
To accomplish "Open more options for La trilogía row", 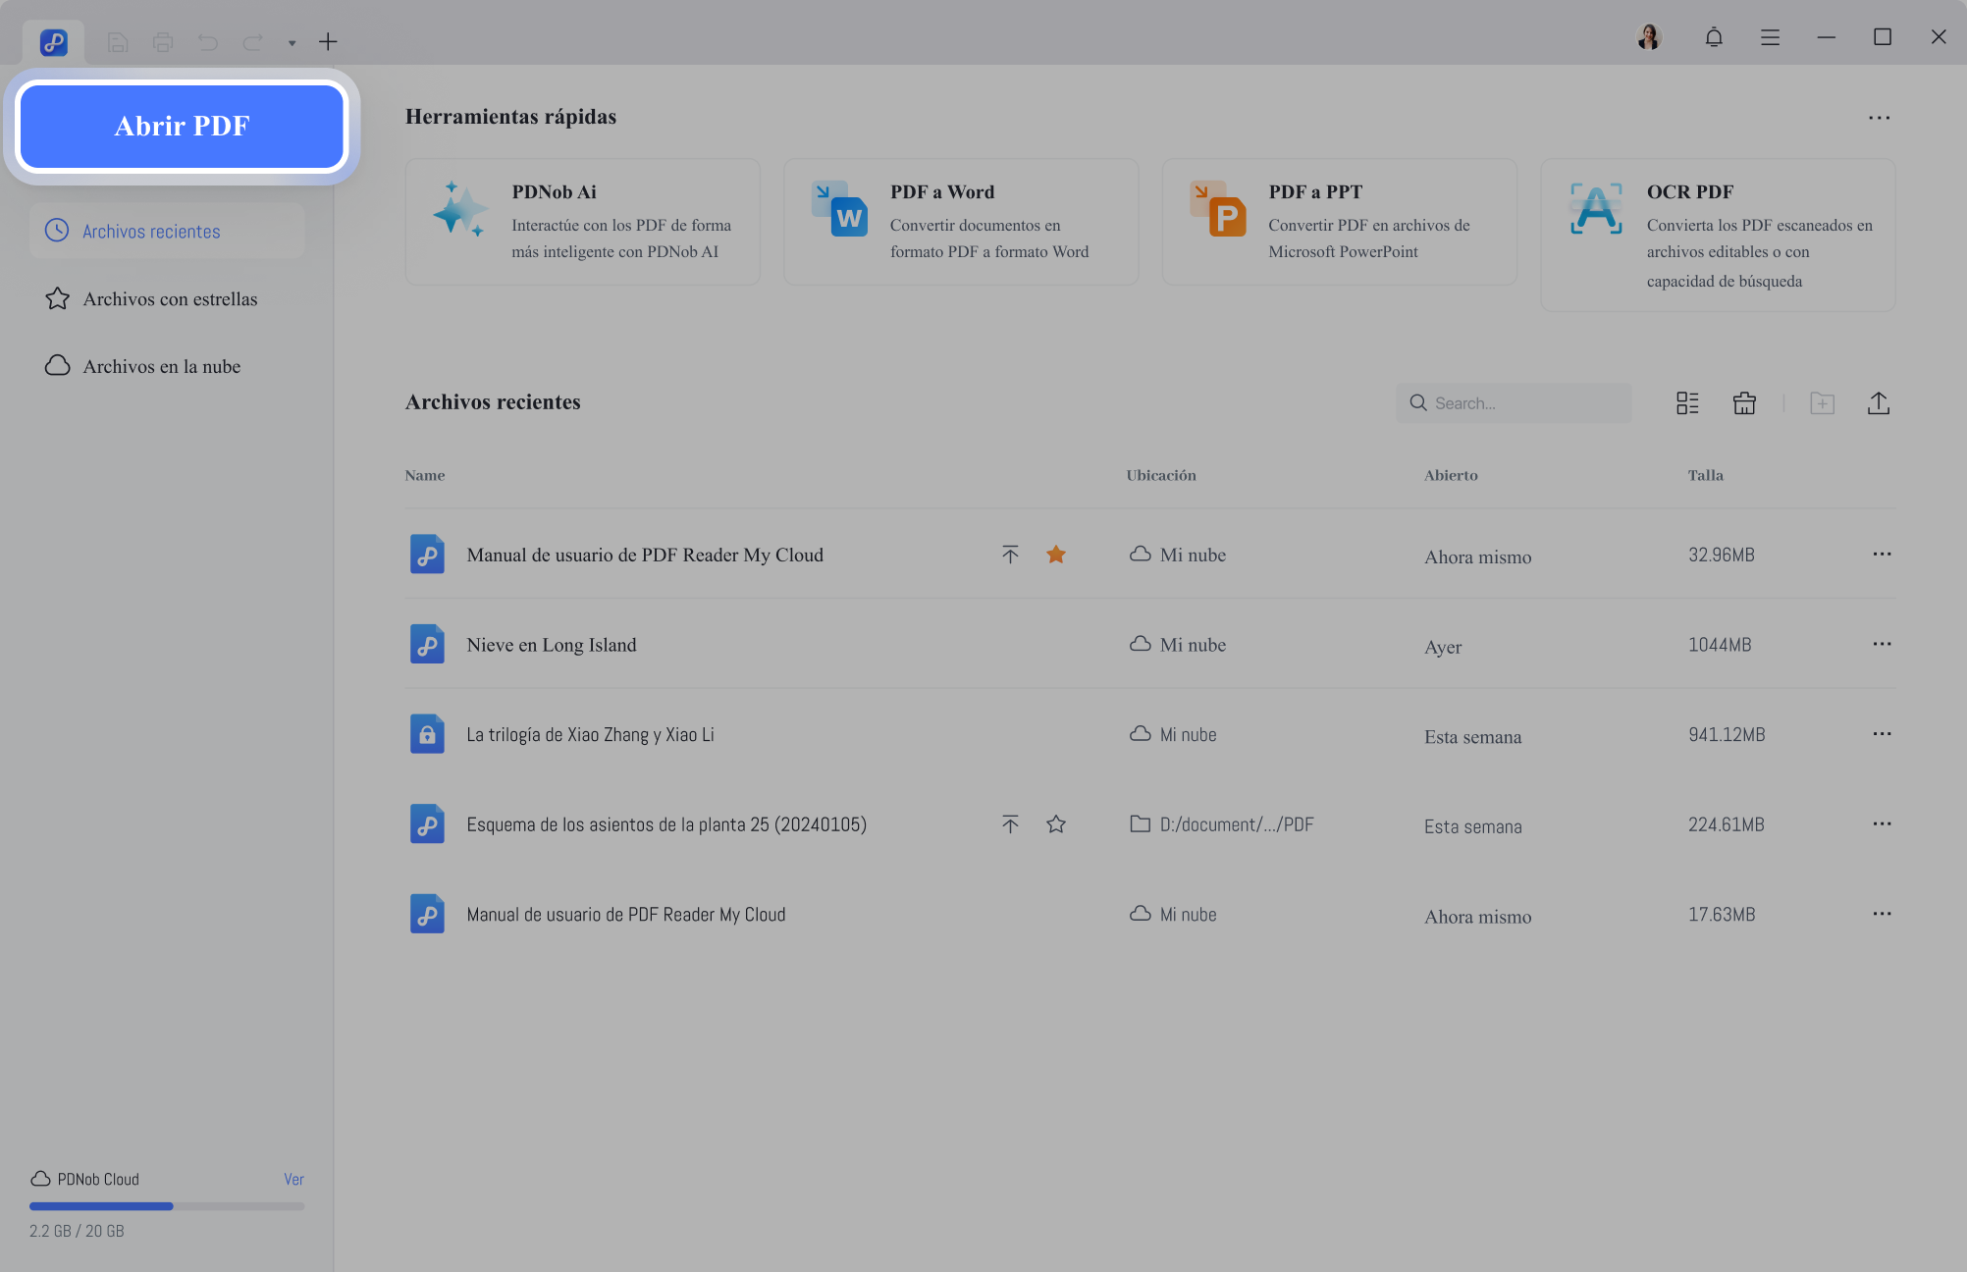I will tap(1882, 734).
